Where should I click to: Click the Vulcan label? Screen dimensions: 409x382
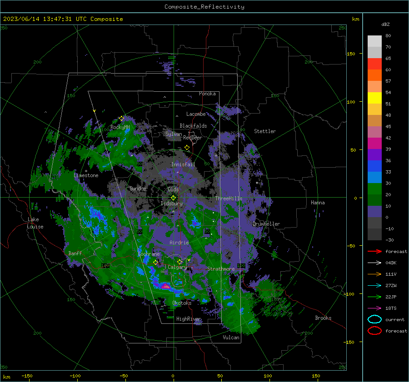(231, 337)
